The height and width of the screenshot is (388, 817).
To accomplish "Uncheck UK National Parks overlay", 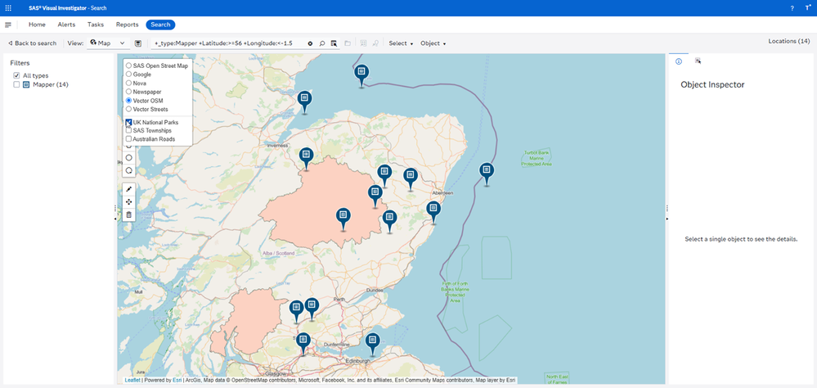I will 128,122.
